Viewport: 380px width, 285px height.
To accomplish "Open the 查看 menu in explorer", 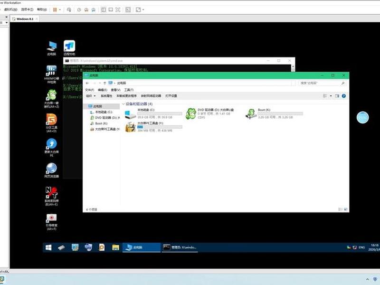I will (115, 90).
